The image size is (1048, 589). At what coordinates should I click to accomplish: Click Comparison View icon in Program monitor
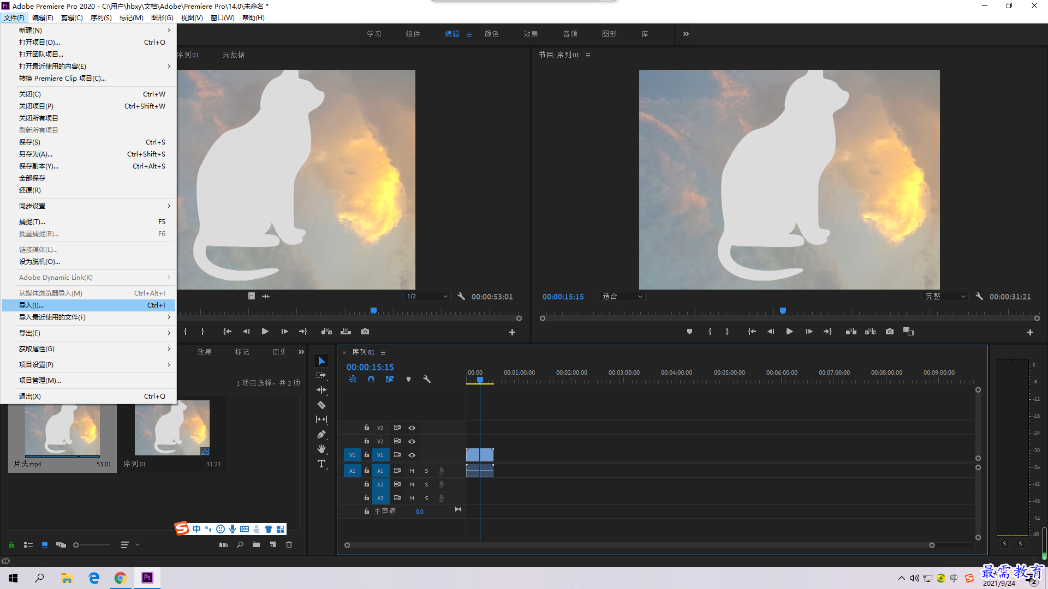[909, 332]
